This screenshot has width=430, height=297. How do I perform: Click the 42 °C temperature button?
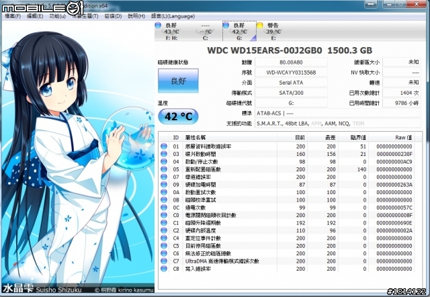click(x=178, y=116)
